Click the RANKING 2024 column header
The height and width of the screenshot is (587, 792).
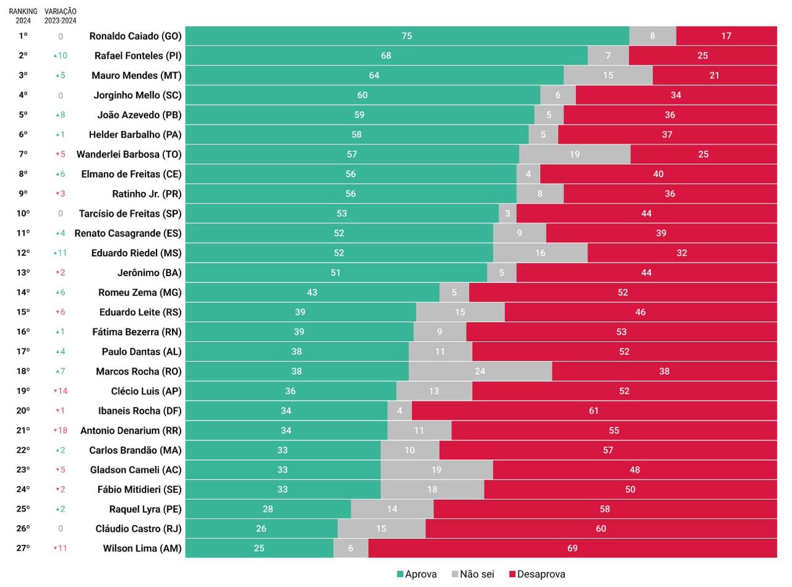tap(23, 16)
